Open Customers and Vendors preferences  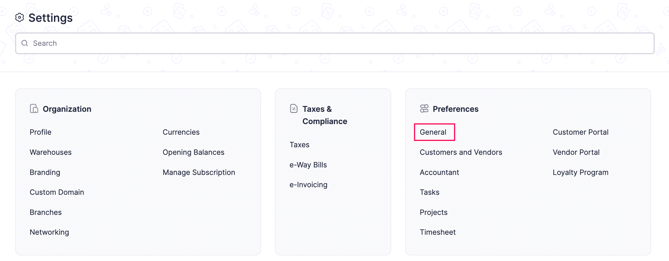[461, 152]
